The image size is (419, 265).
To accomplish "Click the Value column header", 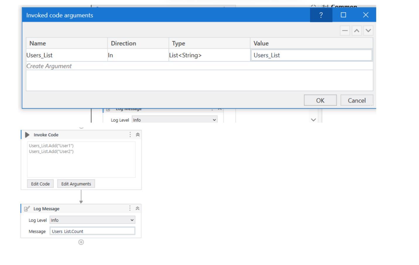I will click(x=312, y=43).
